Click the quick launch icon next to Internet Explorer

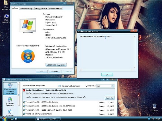16,119
